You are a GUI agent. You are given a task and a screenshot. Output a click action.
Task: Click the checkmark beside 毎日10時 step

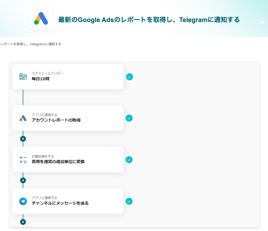click(129, 77)
